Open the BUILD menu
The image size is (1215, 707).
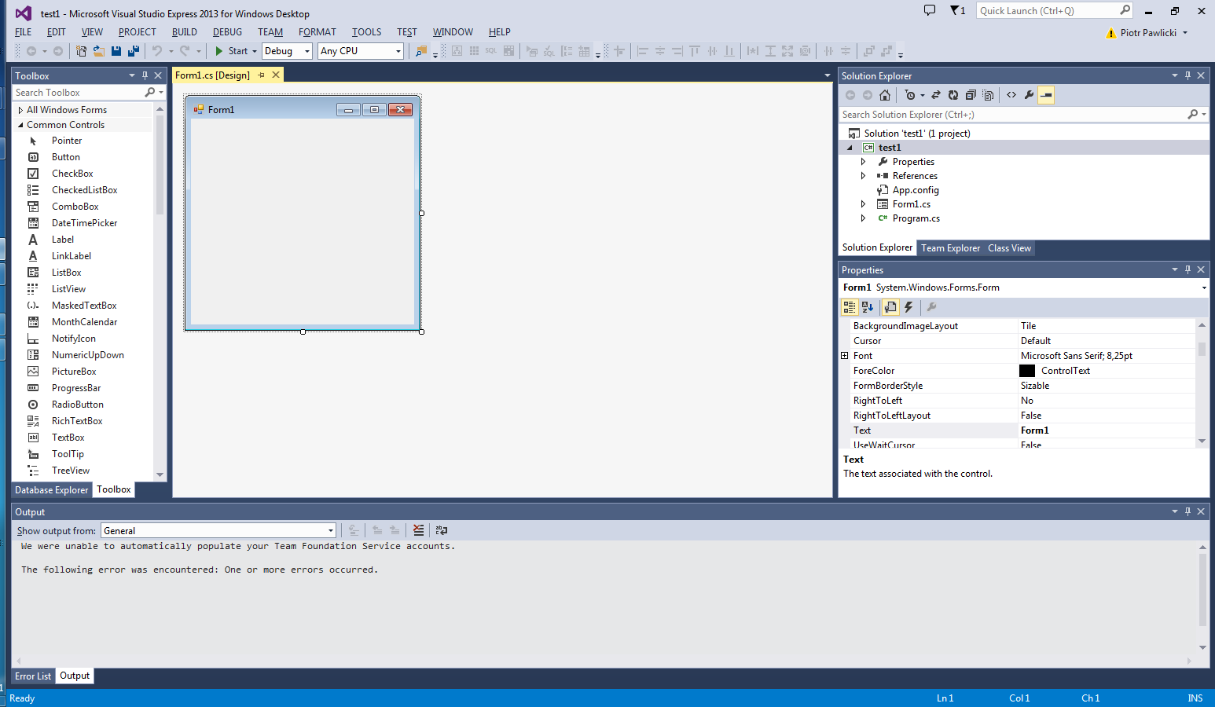(184, 32)
